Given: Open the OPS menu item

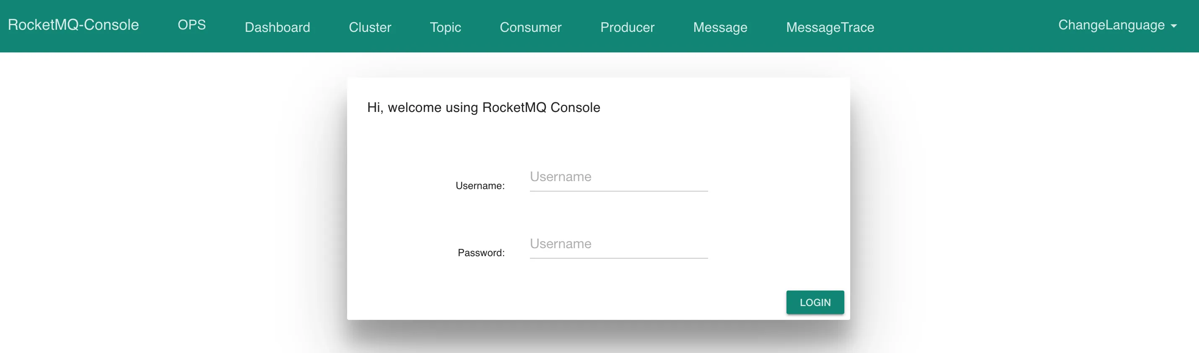Looking at the screenshot, I should (192, 25).
